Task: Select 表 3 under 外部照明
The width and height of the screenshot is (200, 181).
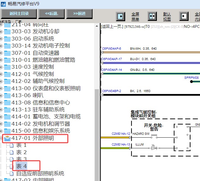Action: [21, 159]
